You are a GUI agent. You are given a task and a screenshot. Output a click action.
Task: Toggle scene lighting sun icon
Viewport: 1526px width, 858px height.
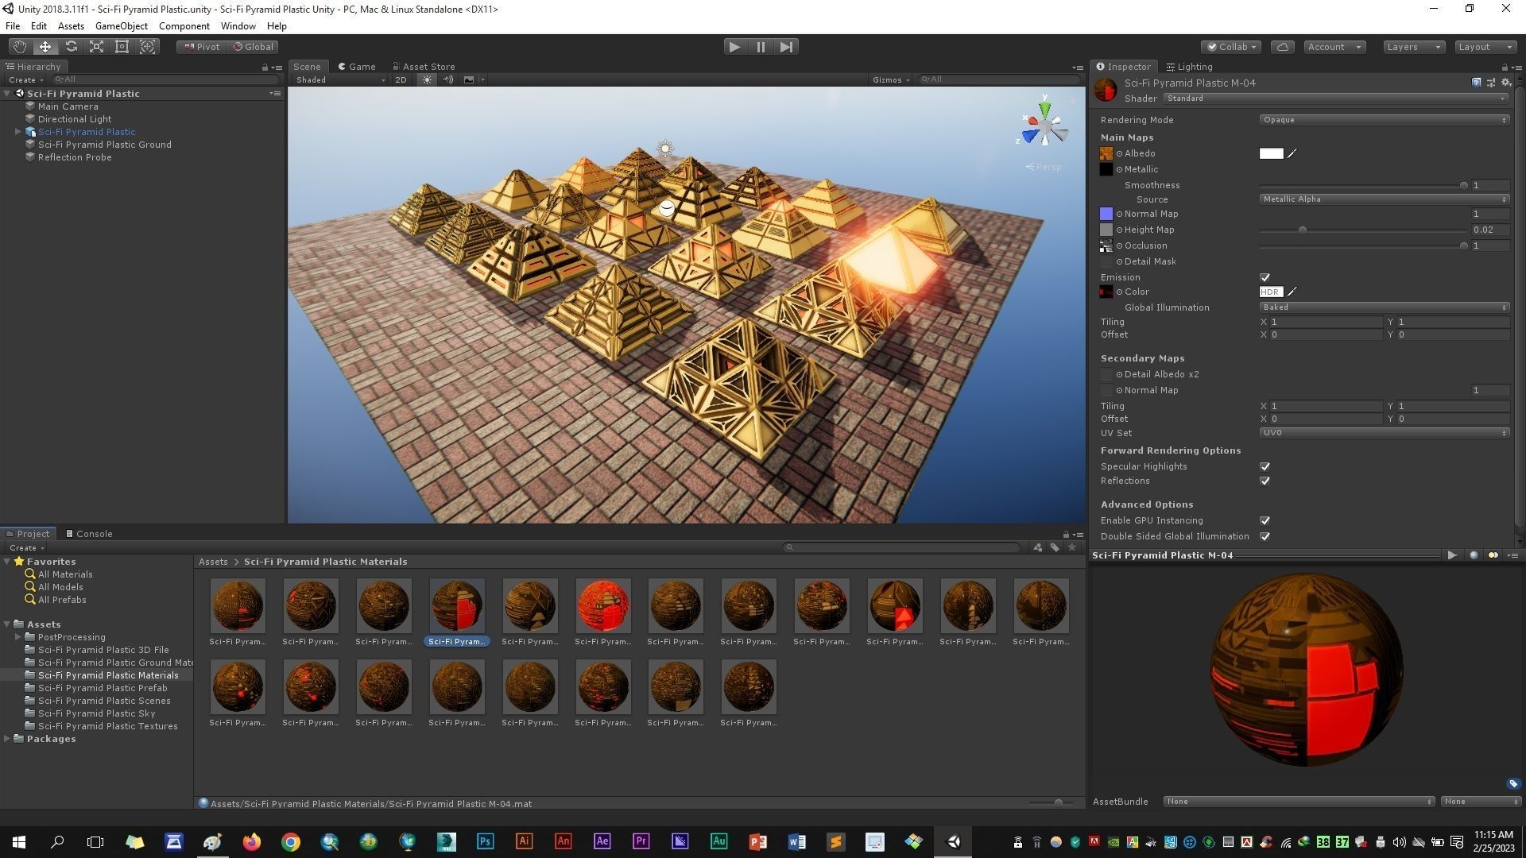click(x=427, y=79)
